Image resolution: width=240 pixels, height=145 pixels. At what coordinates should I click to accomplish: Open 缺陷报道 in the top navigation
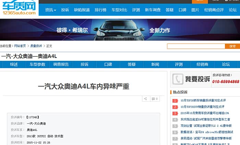pyautogui.click(x=82, y=10)
